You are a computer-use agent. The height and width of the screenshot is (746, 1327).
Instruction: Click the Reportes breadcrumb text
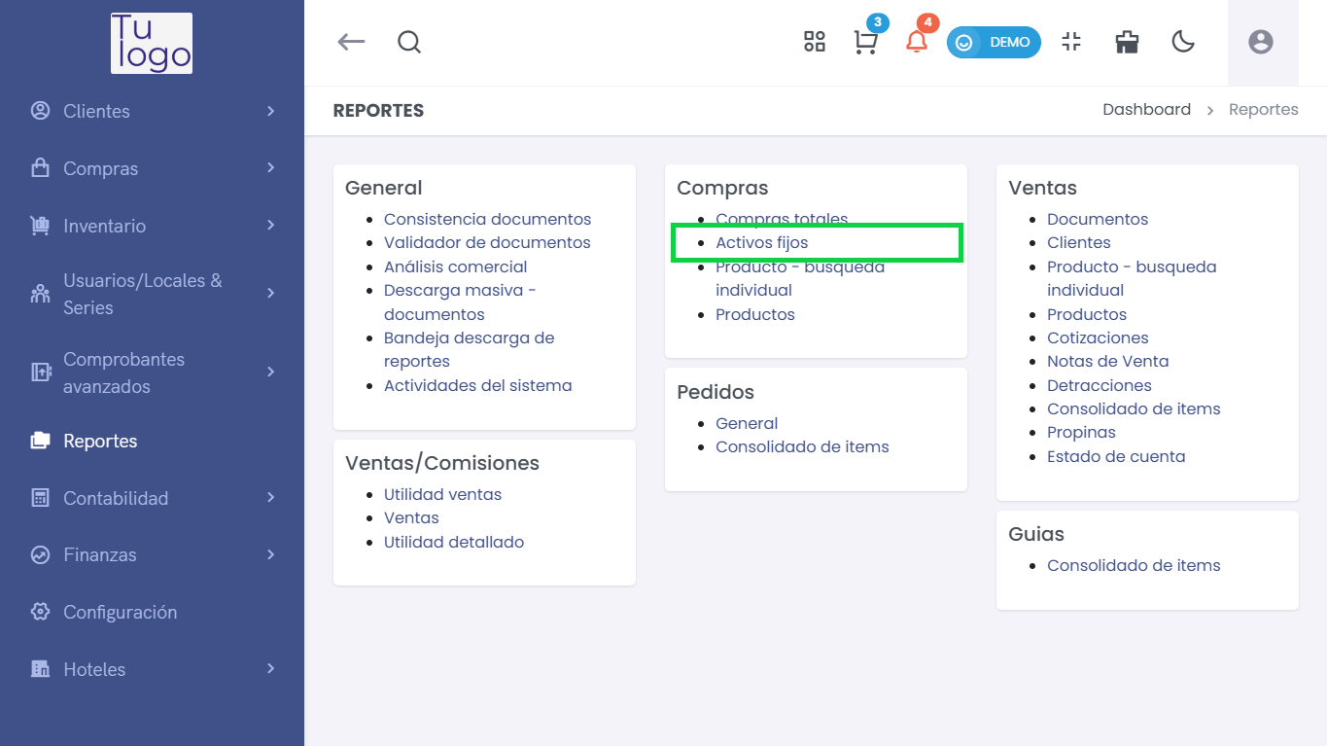(x=1263, y=109)
